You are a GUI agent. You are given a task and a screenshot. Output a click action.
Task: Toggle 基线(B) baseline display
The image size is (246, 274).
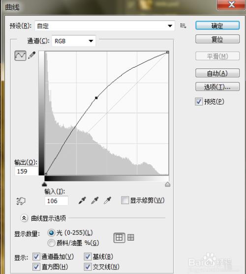click(x=88, y=257)
